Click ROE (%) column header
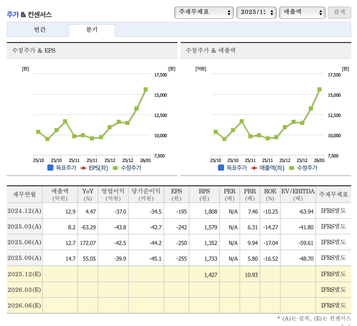 coord(270,194)
